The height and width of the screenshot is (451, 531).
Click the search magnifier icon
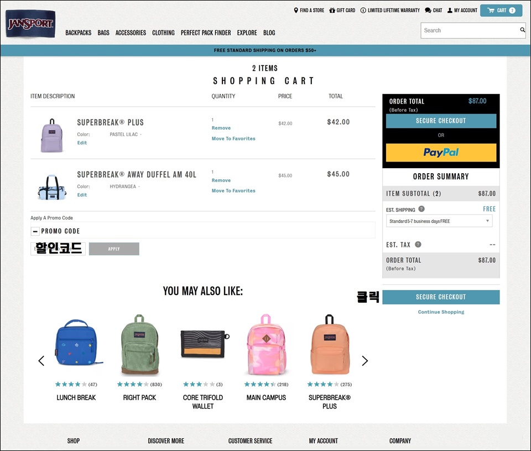tap(523, 30)
